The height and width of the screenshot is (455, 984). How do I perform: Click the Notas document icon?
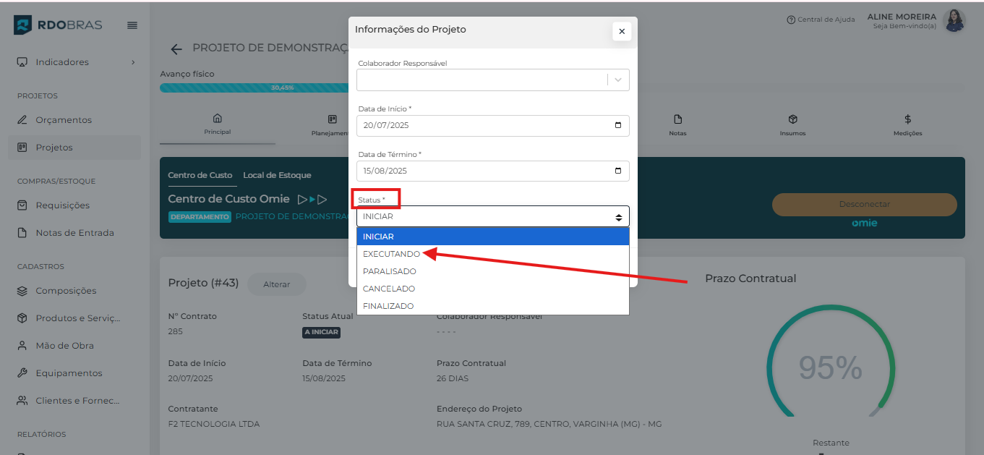(677, 119)
